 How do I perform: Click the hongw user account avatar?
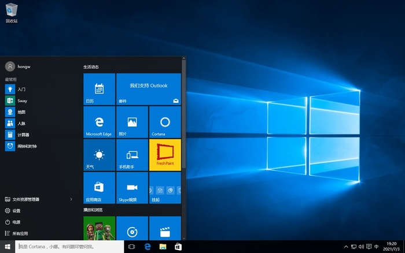point(10,66)
